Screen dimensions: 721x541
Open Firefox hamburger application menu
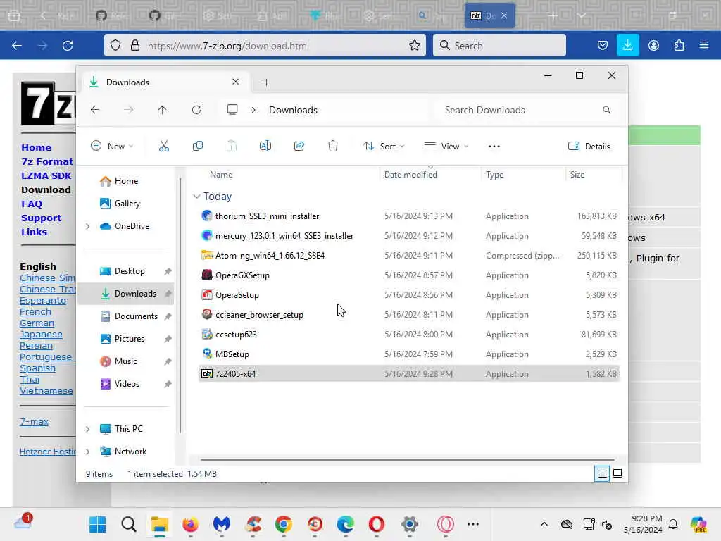tap(703, 45)
